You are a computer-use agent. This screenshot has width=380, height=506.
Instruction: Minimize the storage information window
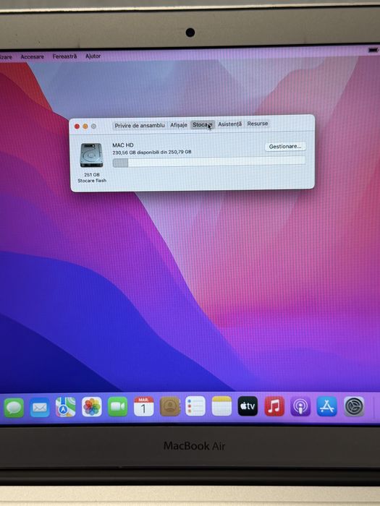point(85,126)
